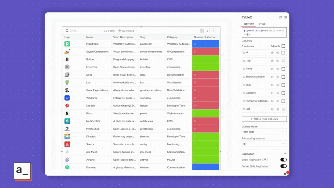Viewport: 334px width, 188px height.
Task: Switch to the STYLE tab
Action: tap(262, 24)
